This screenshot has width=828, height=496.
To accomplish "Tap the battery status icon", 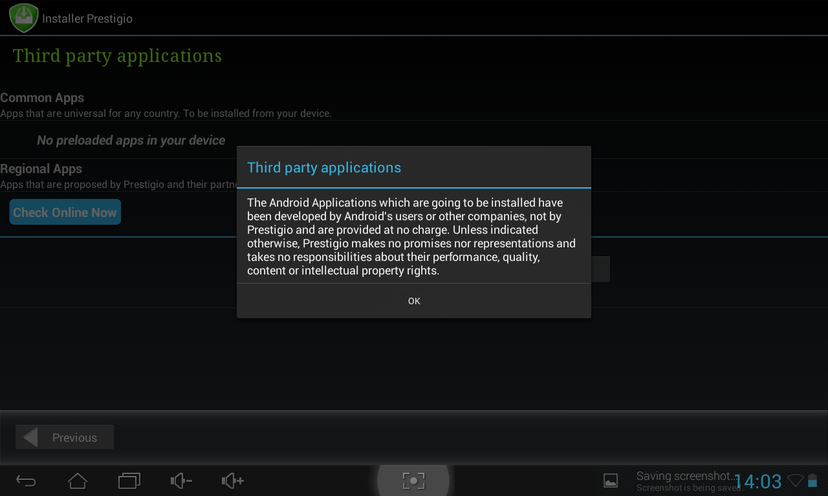I will coord(813,480).
